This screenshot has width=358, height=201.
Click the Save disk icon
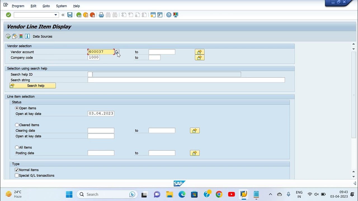click(70, 15)
